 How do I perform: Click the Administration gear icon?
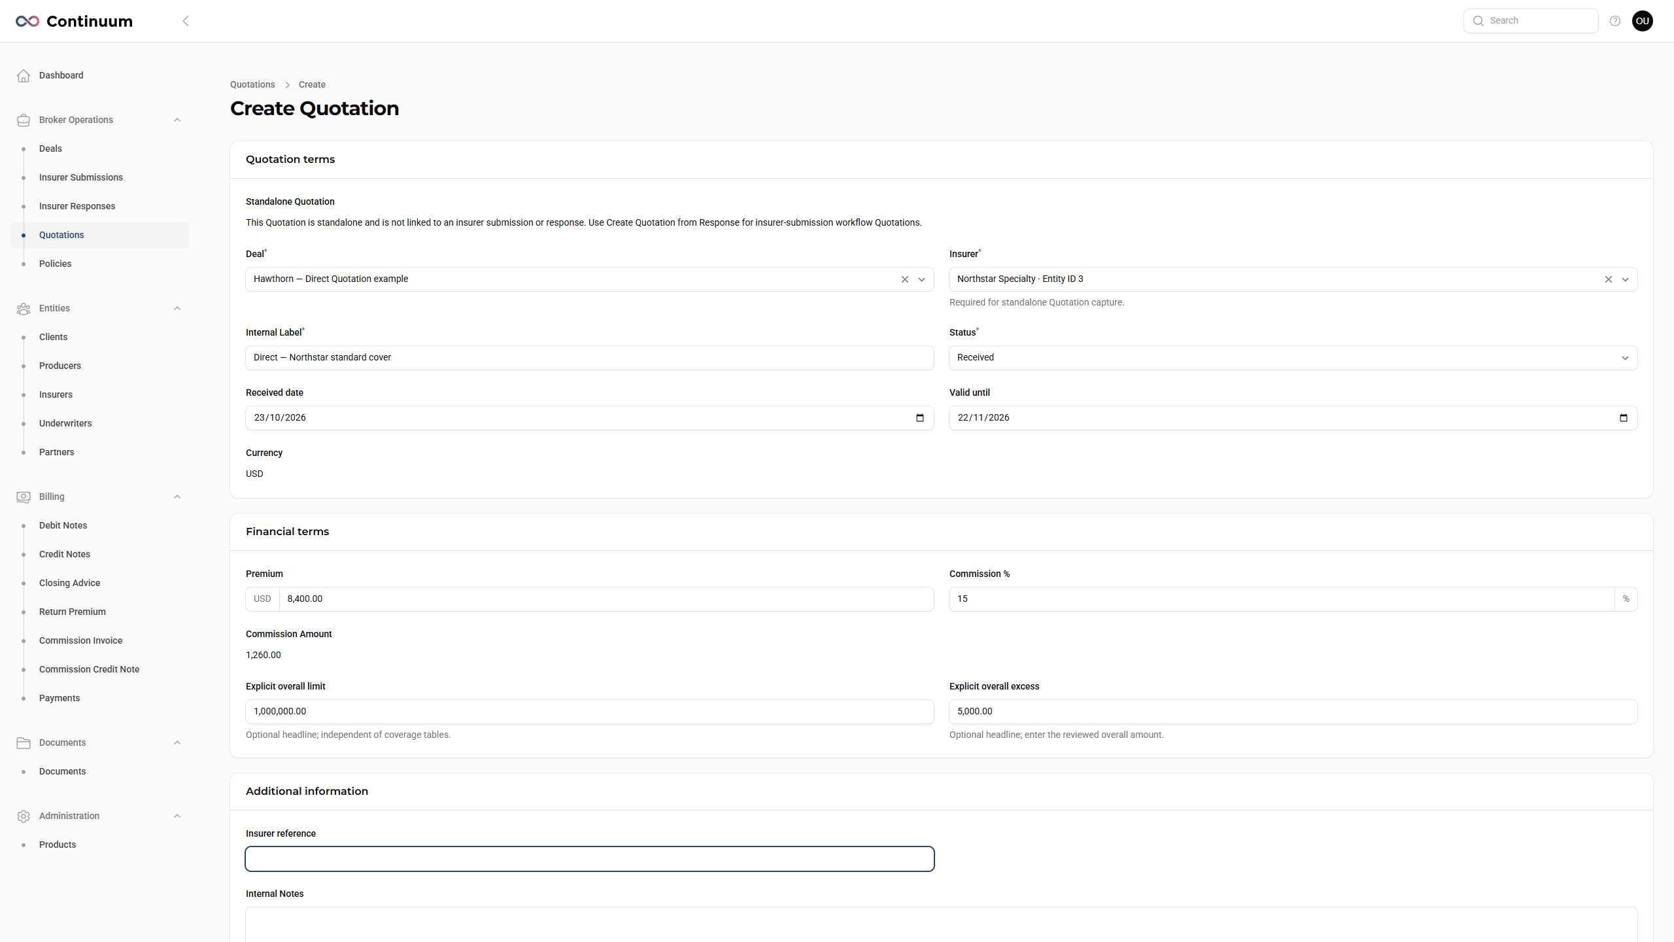(24, 816)
